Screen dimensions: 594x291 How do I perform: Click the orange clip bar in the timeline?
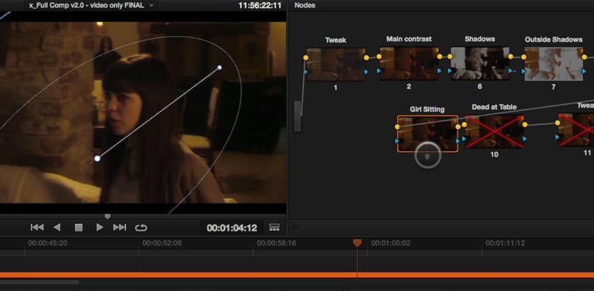[297, 275]
